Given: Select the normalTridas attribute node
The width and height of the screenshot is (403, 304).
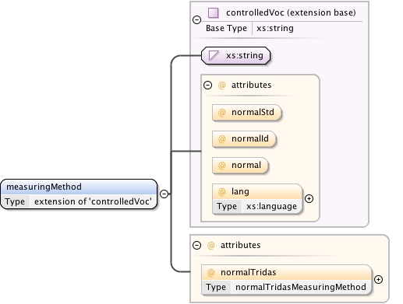Looking at the screenshot, I should [287, 280].
